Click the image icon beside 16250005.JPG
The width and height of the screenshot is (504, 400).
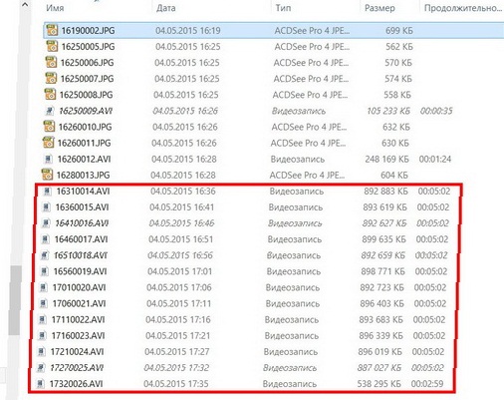[52, 46]
